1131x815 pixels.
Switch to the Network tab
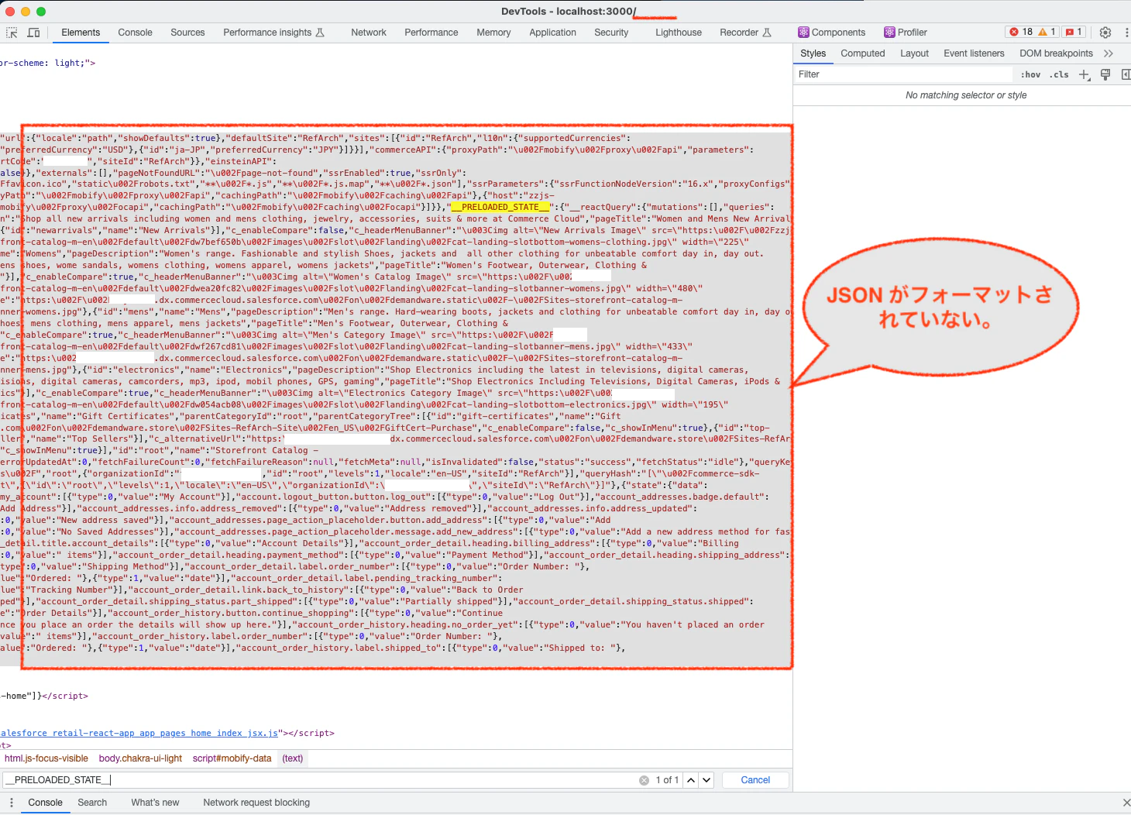(369, 33)
